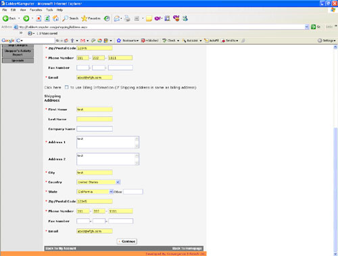338x256 pixels.
Task: Open the address bar URL dropdown arrow
Action: click(x=307, y=27)
